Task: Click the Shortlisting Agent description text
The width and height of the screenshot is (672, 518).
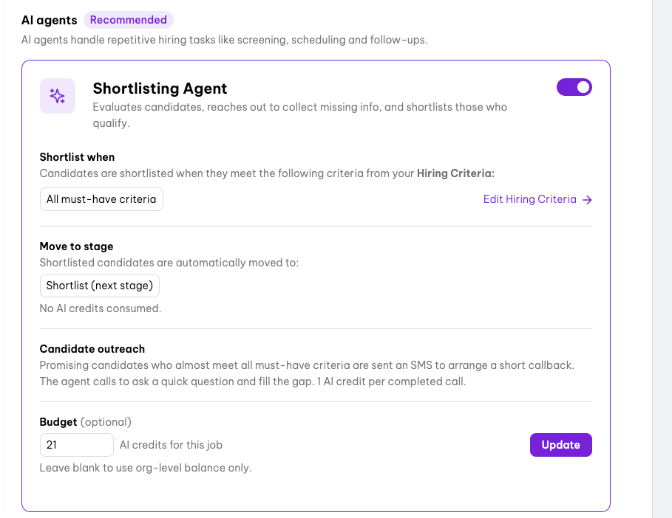Action: (x=300, y=115)
